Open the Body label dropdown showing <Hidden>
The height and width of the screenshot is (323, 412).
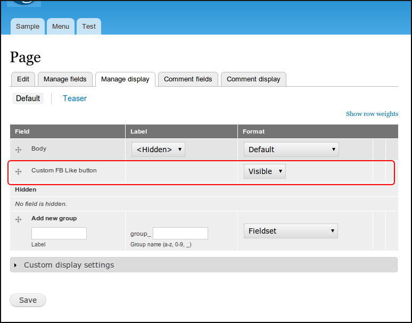click(x=158, y=150)
